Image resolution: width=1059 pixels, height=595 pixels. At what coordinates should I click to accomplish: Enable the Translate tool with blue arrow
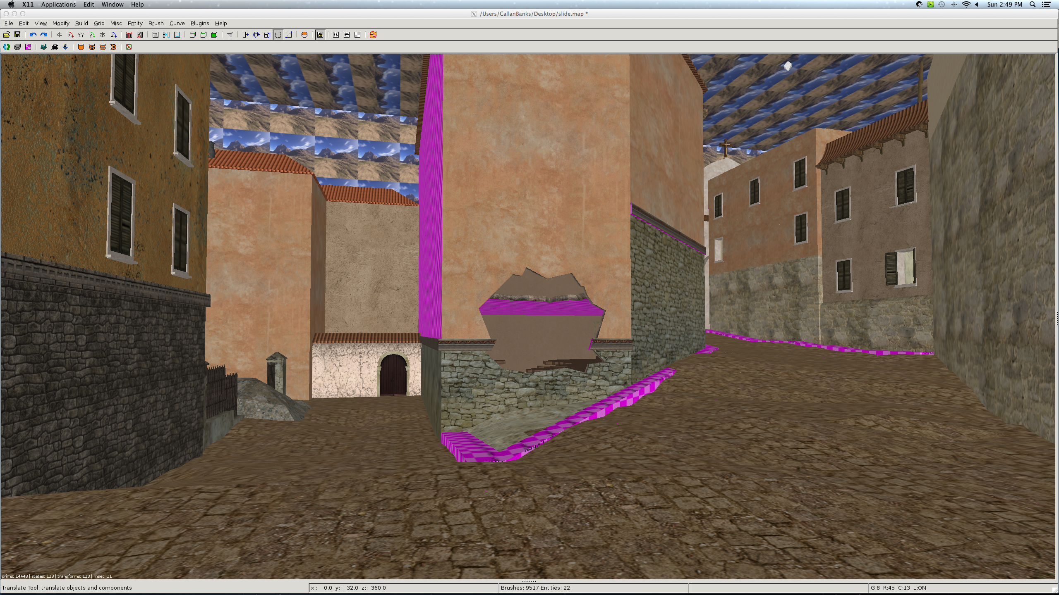point(245,35)
